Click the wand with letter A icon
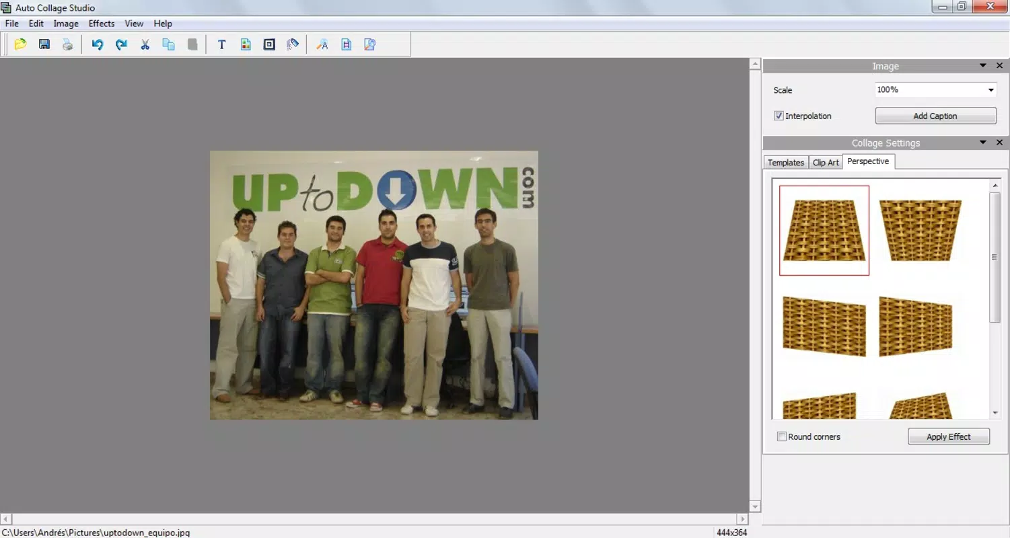Image resolution: width=1010 pixels, height=538 pixels. [x=322, y=44]
